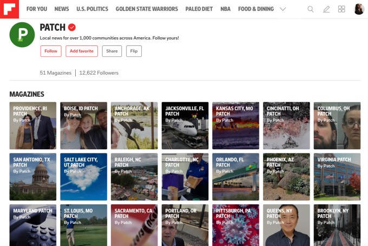This screenshot has height=246, width=368.
Task: Click the red verified badge next to PATCH
Action: click(71, 28)
